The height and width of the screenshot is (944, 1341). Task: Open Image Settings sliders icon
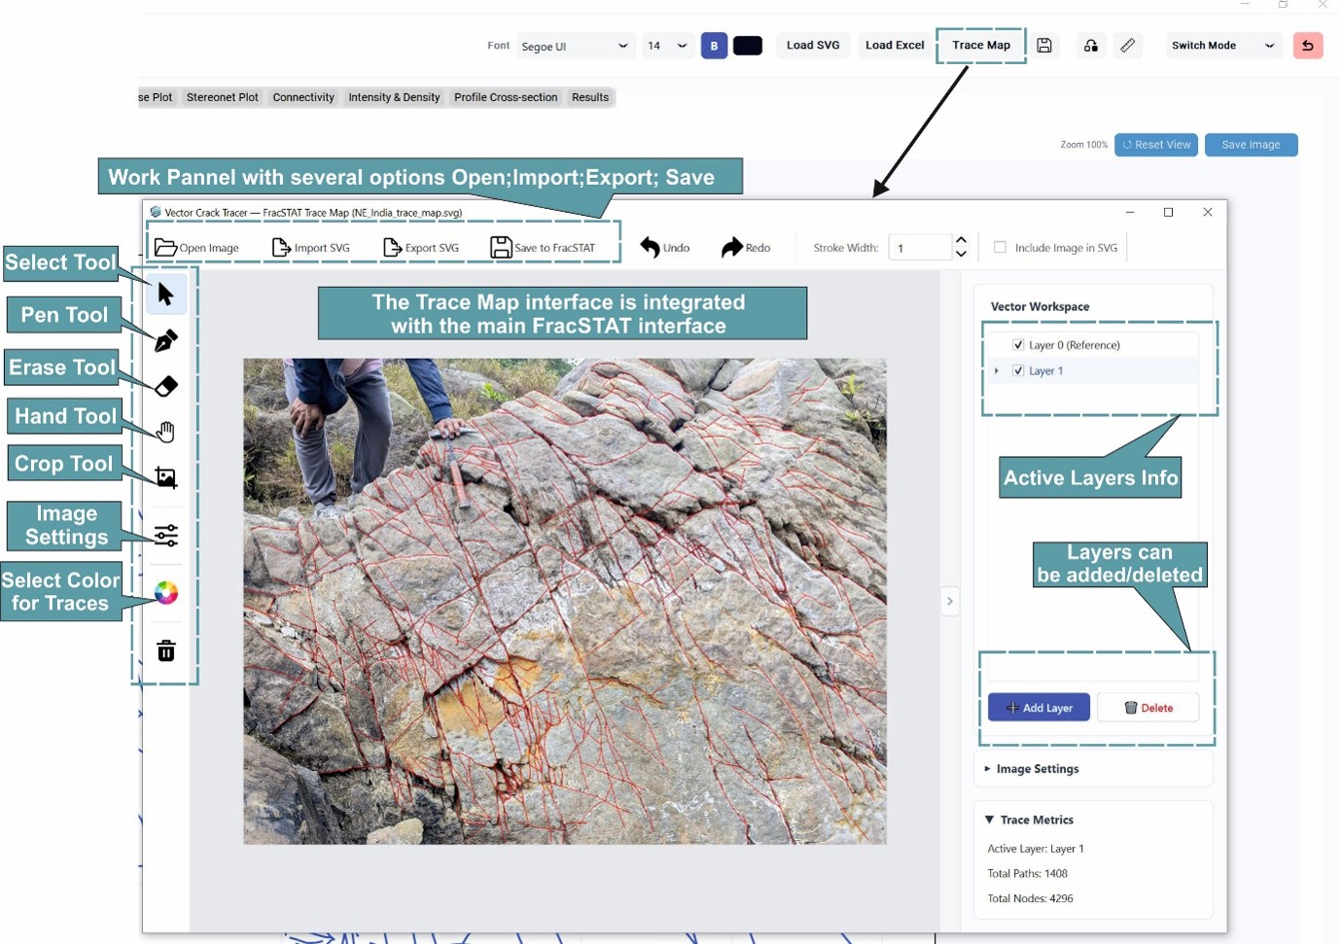[165, 536]
